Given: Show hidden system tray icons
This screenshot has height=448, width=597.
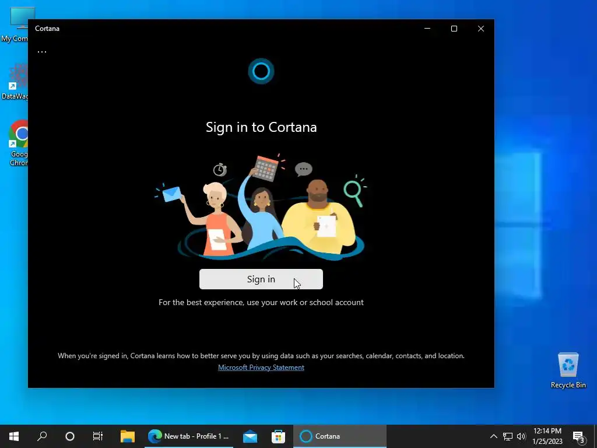Looking at the screenshot, I should click(x=493, y=436).
